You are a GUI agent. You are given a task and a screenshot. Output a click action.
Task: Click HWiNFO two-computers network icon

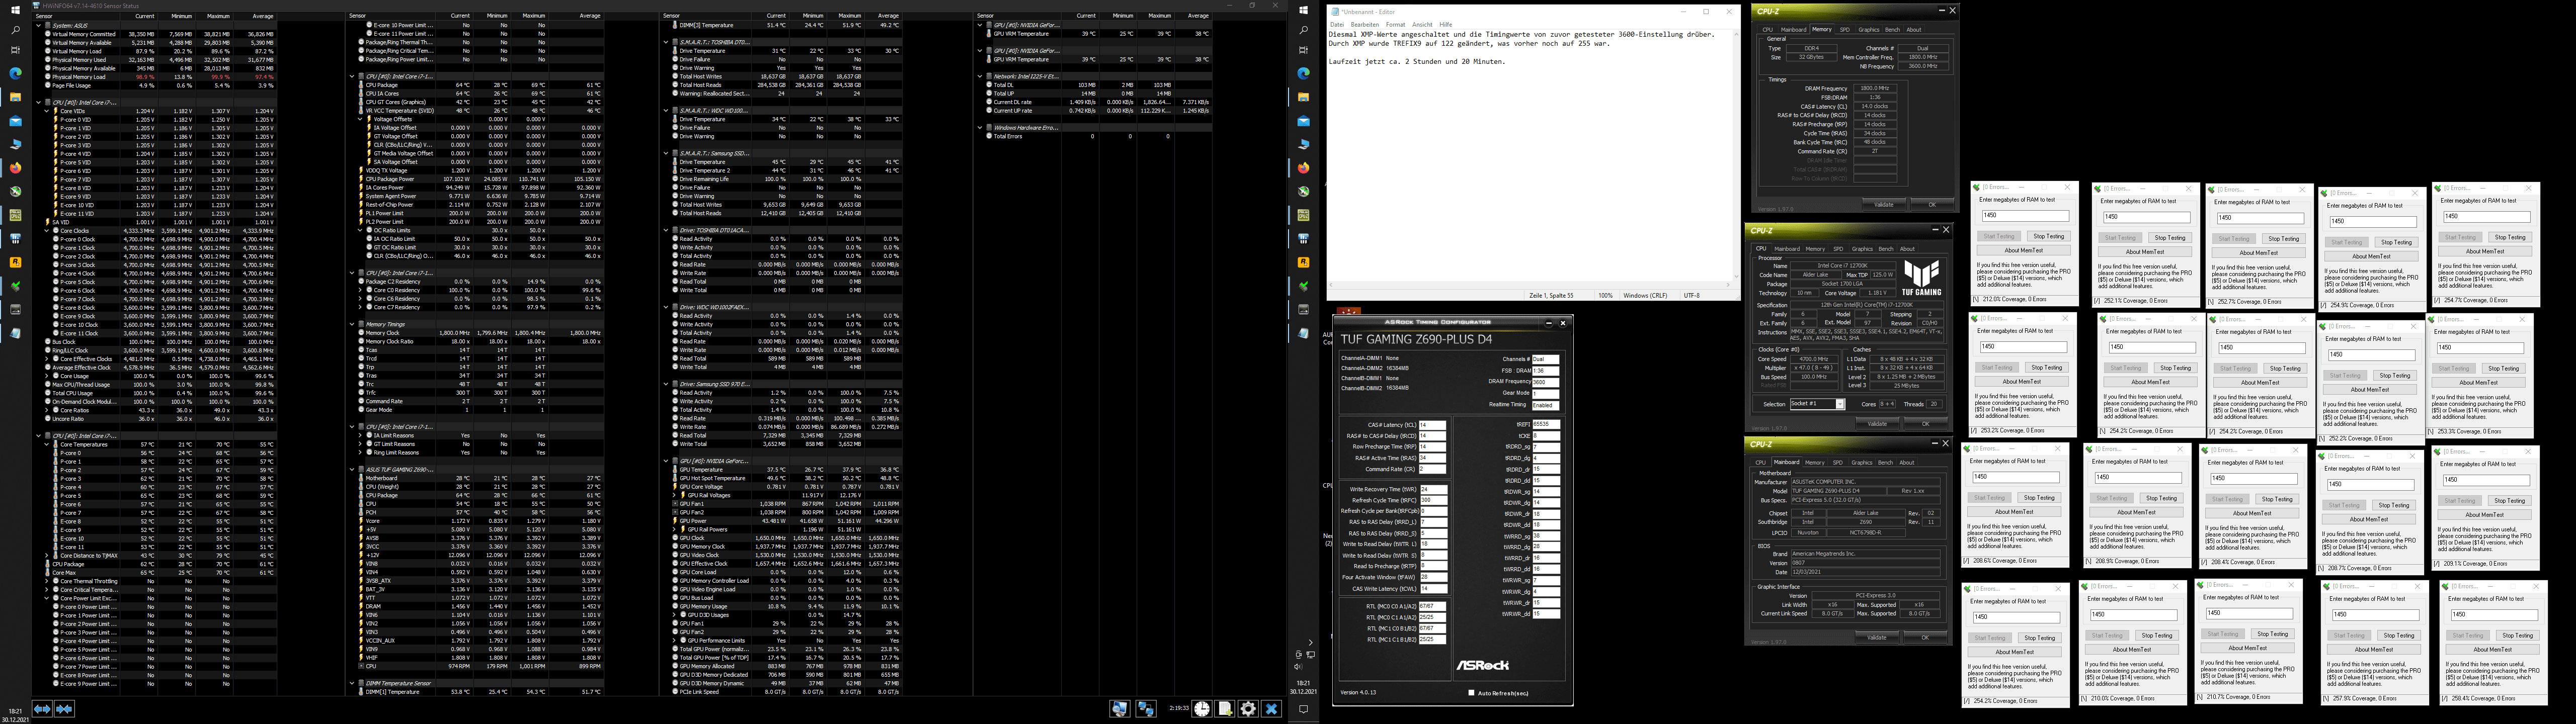1146,709
